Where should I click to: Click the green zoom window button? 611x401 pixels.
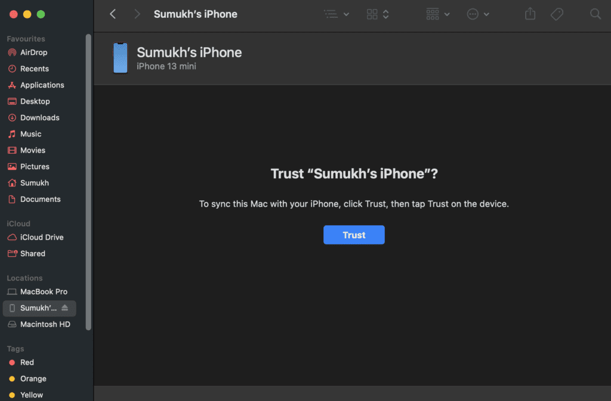pos(41,14)
